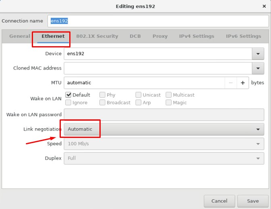Click the Save button
271x209 pixels.
[253, 201]
